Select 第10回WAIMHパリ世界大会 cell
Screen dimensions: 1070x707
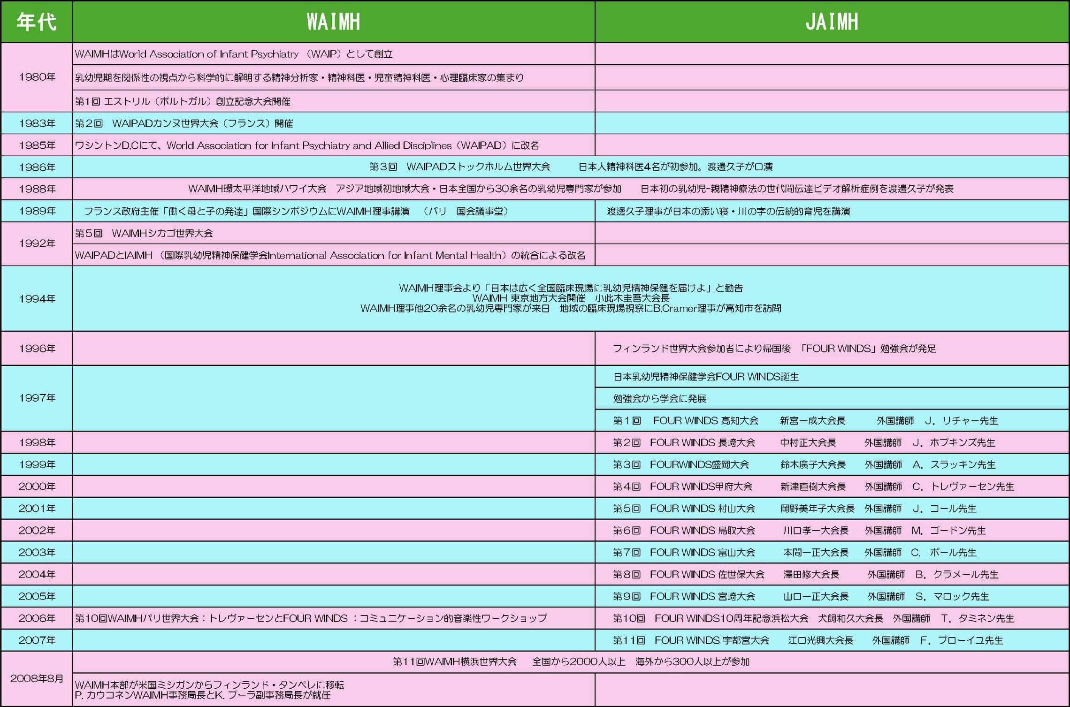click(311, 618)
